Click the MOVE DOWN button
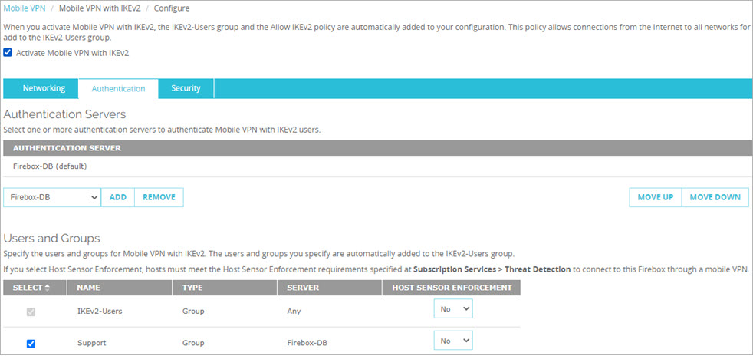 715,197
